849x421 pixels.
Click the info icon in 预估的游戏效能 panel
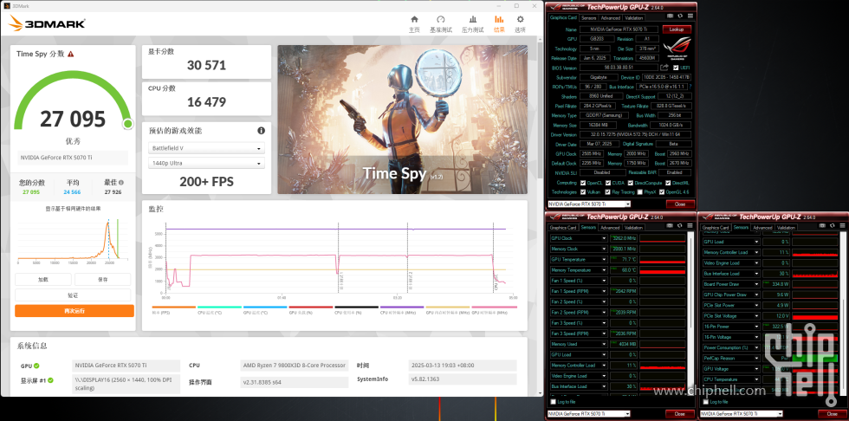[x=261, y=131]
